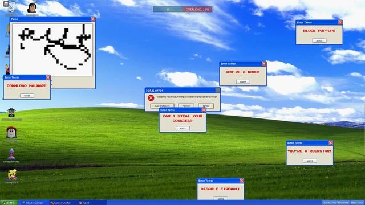Click the red X icon in Fatal error
The width and height of the screenshot is (365, 205).
pos(151,98)
